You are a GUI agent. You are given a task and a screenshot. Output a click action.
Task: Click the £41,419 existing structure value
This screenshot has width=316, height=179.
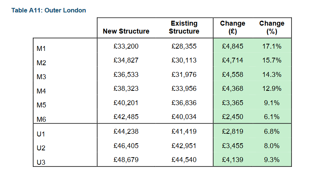[184, 132]
